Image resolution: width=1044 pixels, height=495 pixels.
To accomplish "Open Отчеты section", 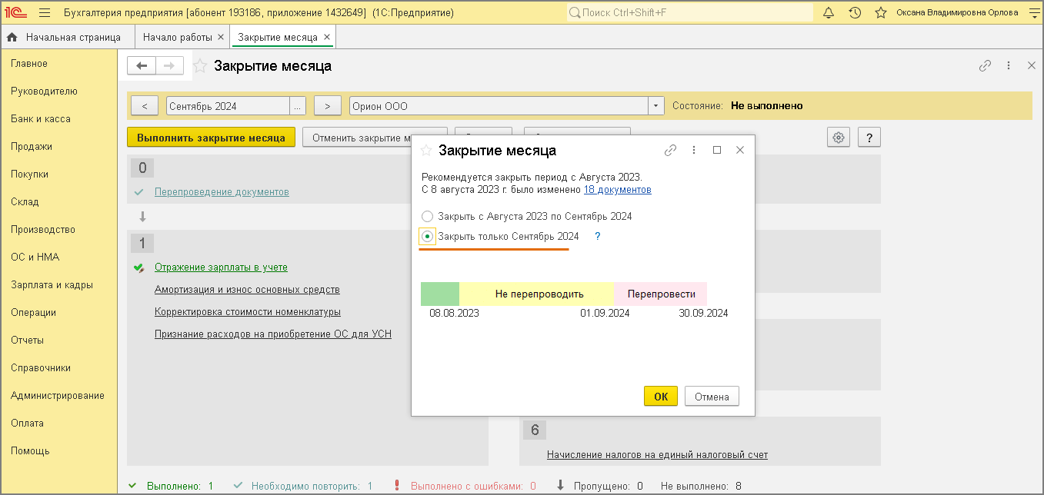I will [x=27, y=341].
